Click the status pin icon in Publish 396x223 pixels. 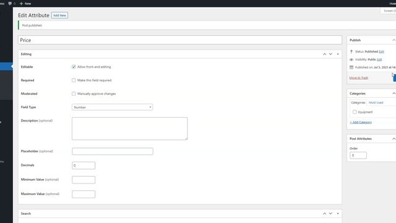click(351, 51)
